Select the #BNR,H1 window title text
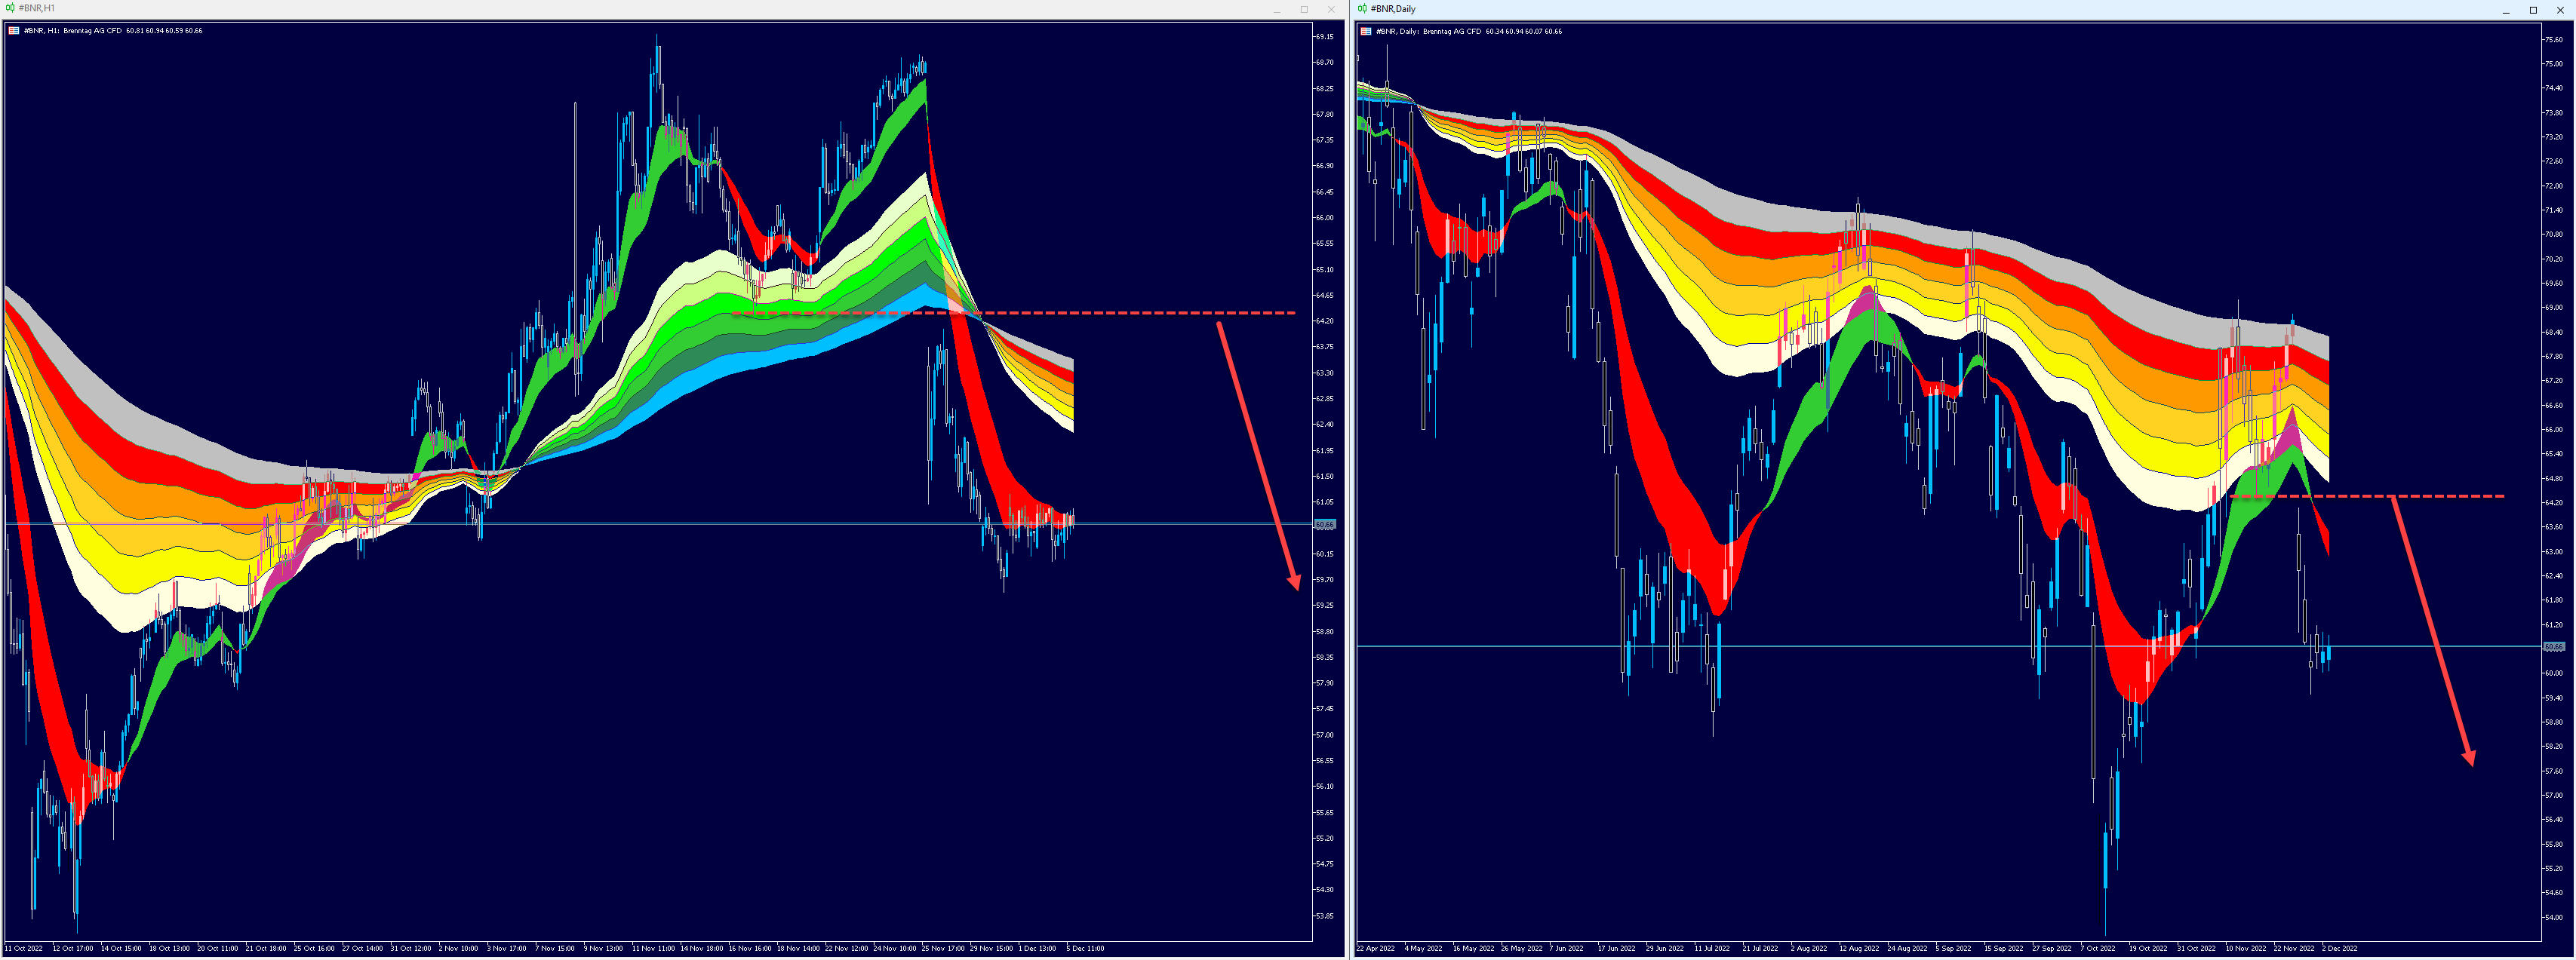The image size is (2576, 960). pyautogui.click(x=37, y=8)
